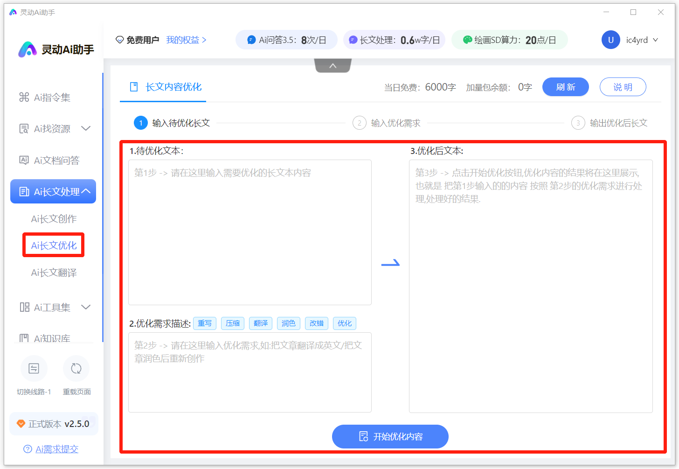This screenshot has width=679, height=469.
Task: Open the Ai需求提交 link
Action: tap(57, 449)
